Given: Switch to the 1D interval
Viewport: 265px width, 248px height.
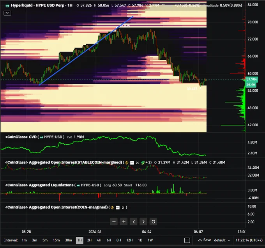Looking at the screenshot, I should point(140,240).
